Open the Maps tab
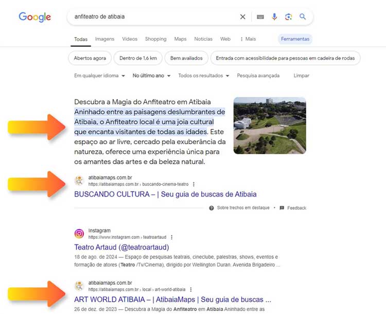The width and height of the screenshot is (386, 314). tap(181, 39)
